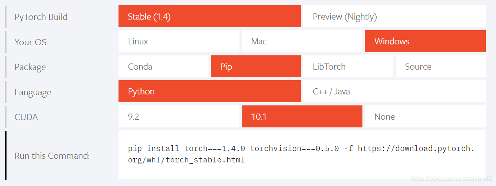Choose Conda as the package
Image resolution: width=496 pixels, height=186 pixels.
coord(163,67)
